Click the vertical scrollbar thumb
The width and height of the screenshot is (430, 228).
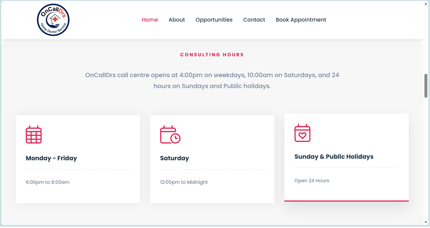pos(426,86)
